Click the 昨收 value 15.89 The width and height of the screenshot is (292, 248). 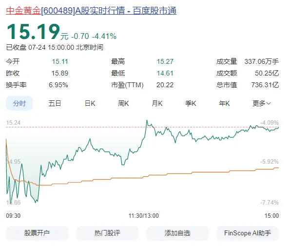click(60, 74)
